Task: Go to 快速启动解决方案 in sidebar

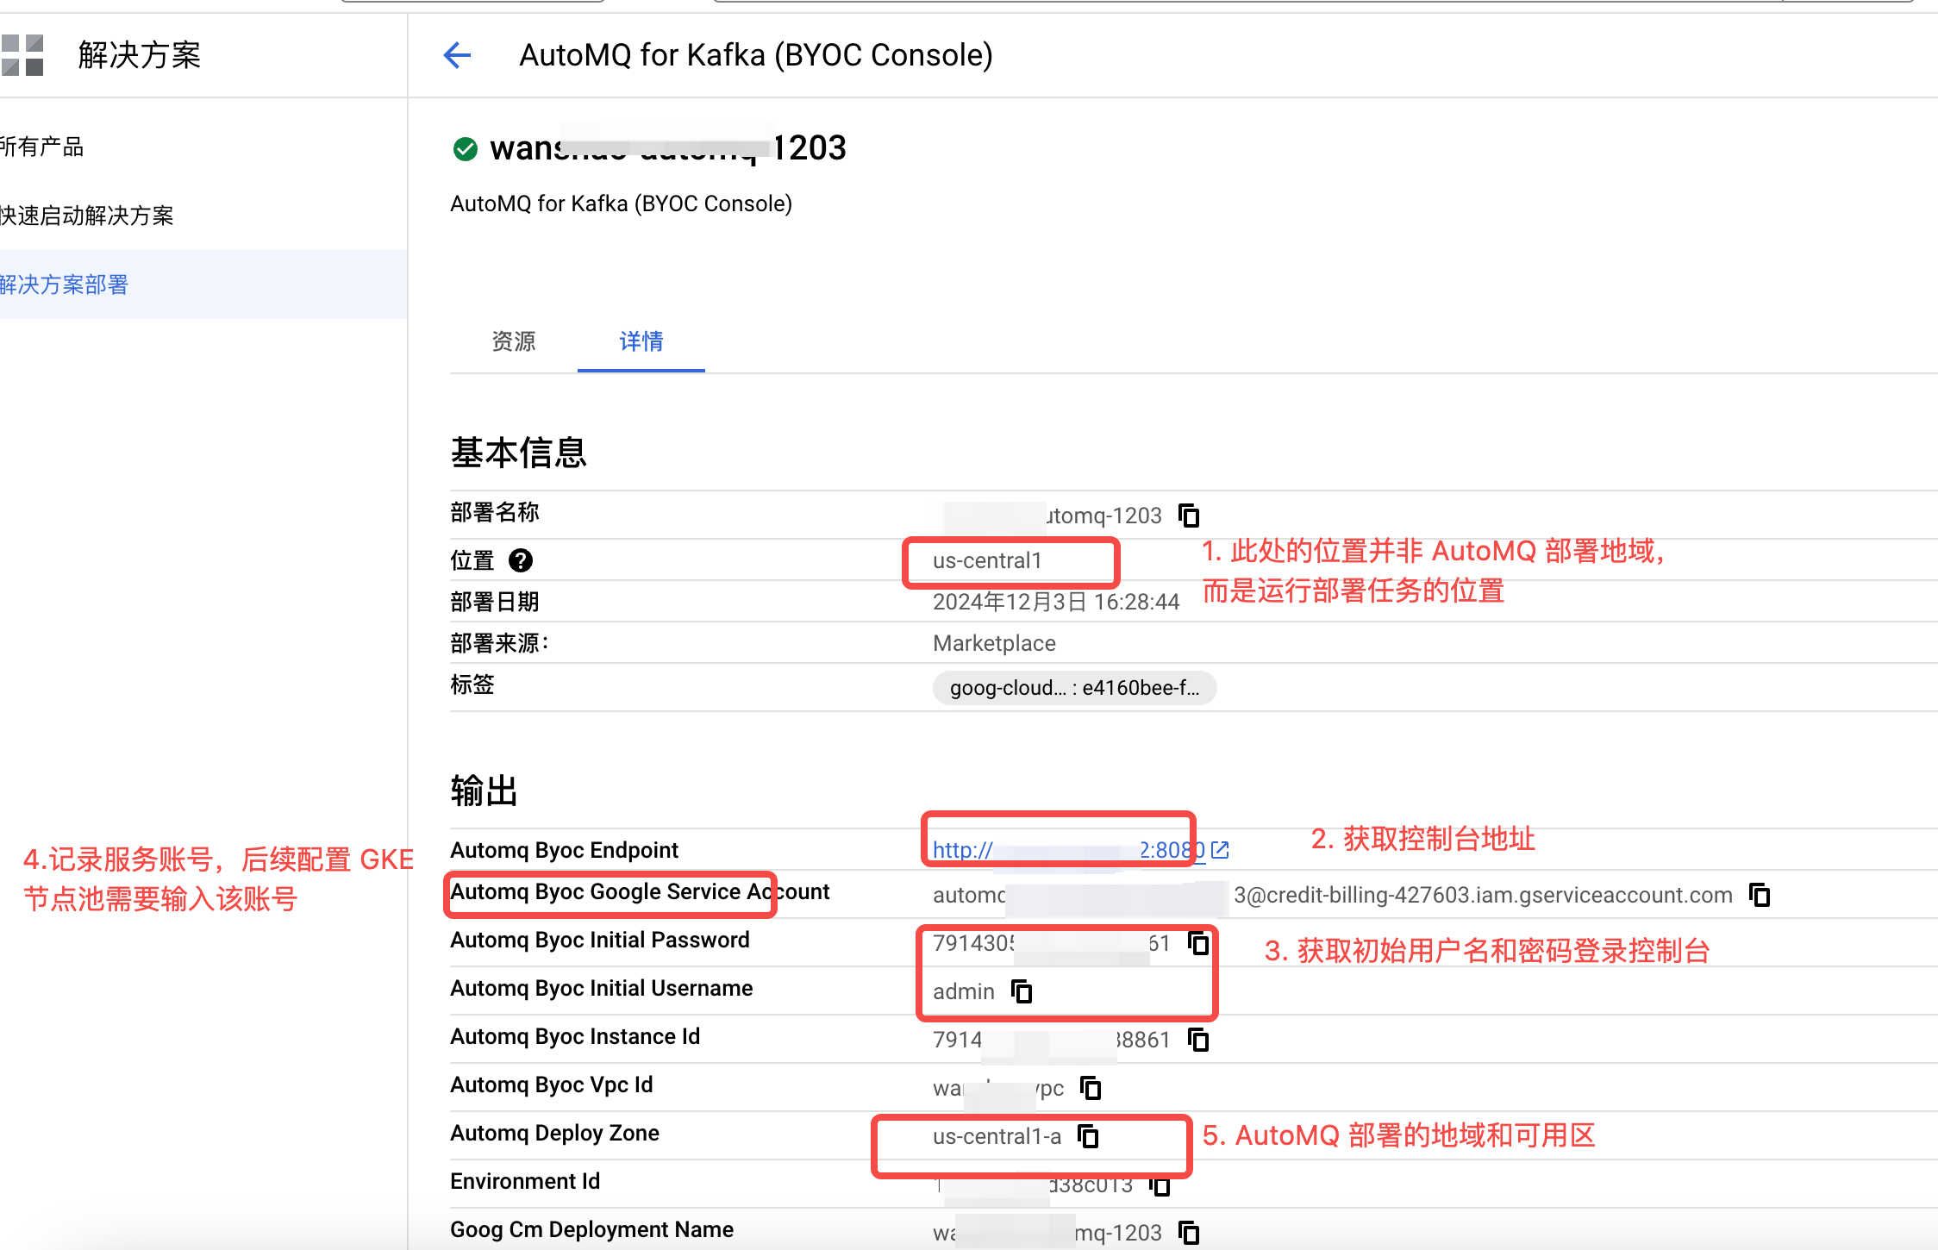Action: point(86,216)
